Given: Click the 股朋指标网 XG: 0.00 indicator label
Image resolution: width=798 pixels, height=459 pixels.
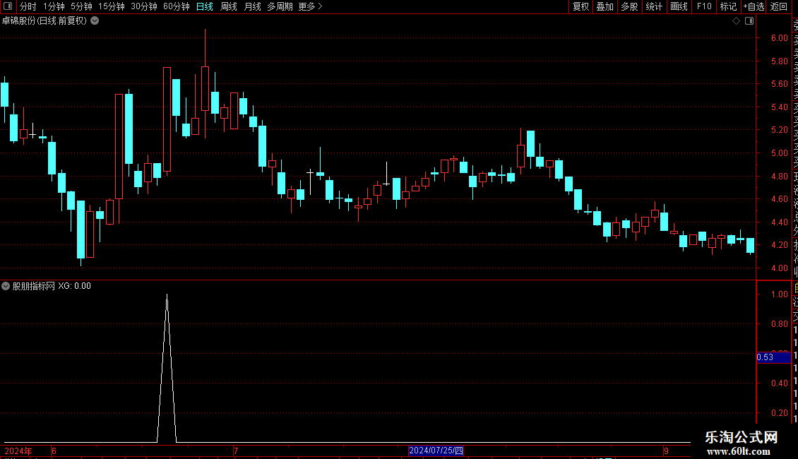Looking at the screenshot, I should [x=52, y=286].
